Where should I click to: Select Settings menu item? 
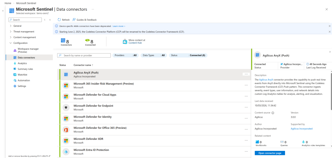click(22, 86)
